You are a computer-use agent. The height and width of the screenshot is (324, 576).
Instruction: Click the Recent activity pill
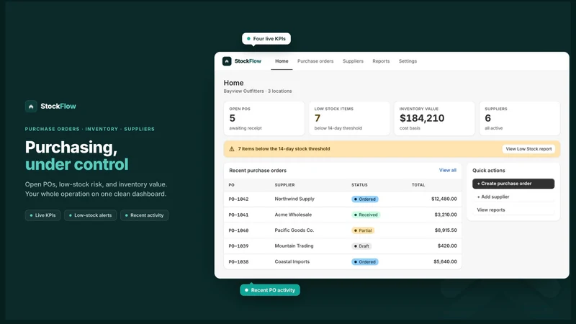point(145,215)
